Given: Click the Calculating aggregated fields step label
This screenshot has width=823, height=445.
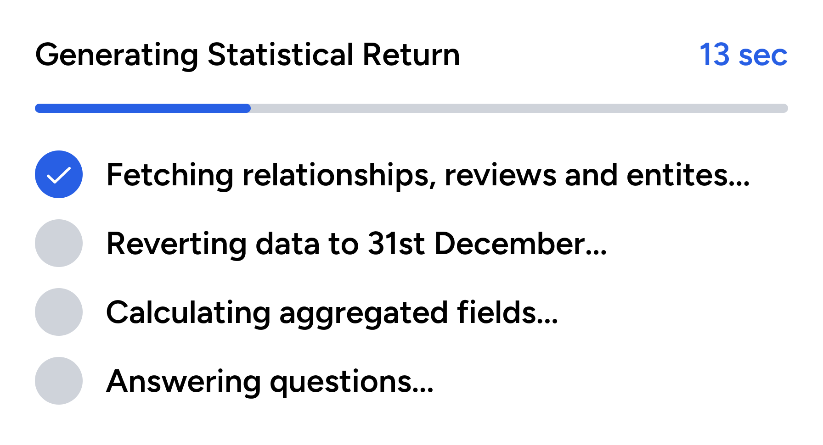Looking at the screenshot, I should pos(332,313).
